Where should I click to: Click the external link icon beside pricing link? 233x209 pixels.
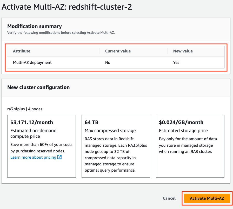click(59, 157)
